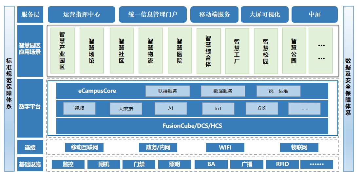Select the 智慧产业园区 scenario tile
This screenshot has height=172, width=362.
coord(62,50)
